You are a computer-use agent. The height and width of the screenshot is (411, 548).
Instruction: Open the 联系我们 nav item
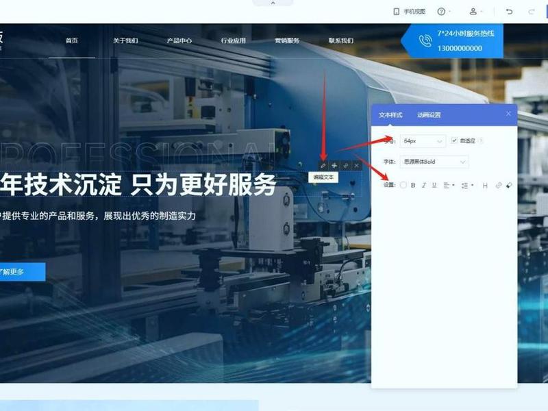[340, 40]
